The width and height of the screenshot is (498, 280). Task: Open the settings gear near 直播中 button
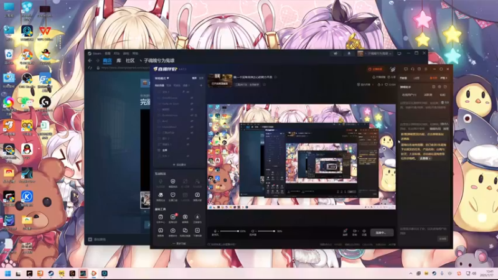pyautogui.click(x=364, y=232)
